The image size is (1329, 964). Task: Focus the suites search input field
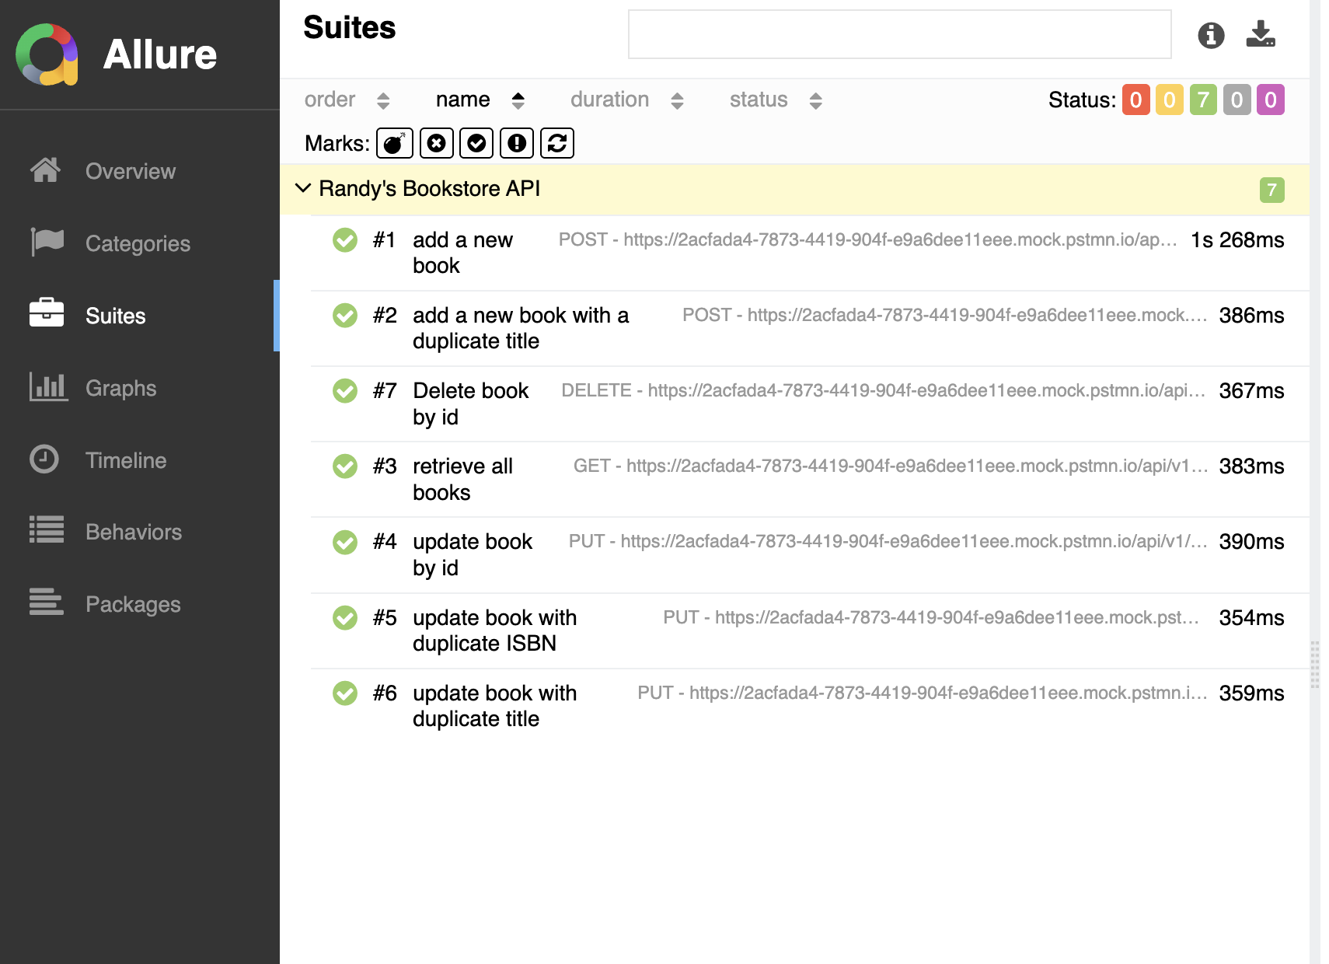tap(899, 34)
